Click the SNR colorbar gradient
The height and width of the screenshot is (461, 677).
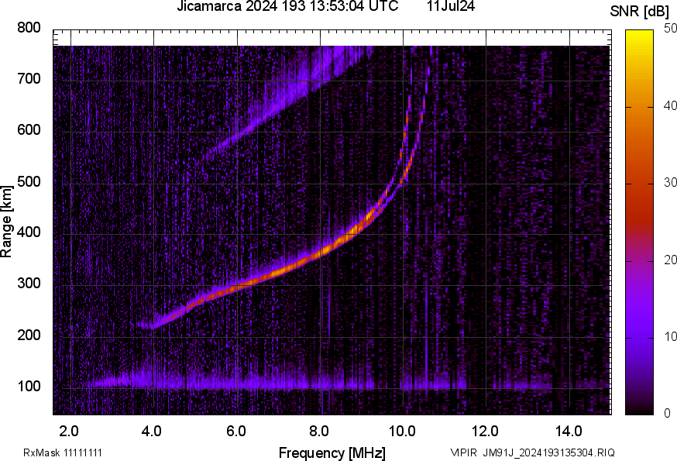click(639, 222)
